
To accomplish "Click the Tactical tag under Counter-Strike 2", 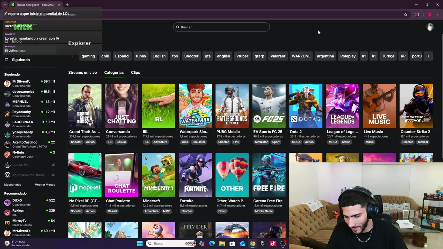I will point(423,142).
